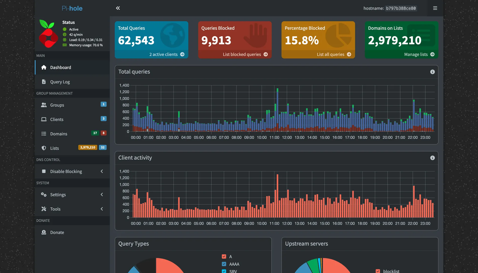Viewport: 478px width, 273px height.
Task: Click the Pi-hole raspberry logo
Action: point(48,33)
